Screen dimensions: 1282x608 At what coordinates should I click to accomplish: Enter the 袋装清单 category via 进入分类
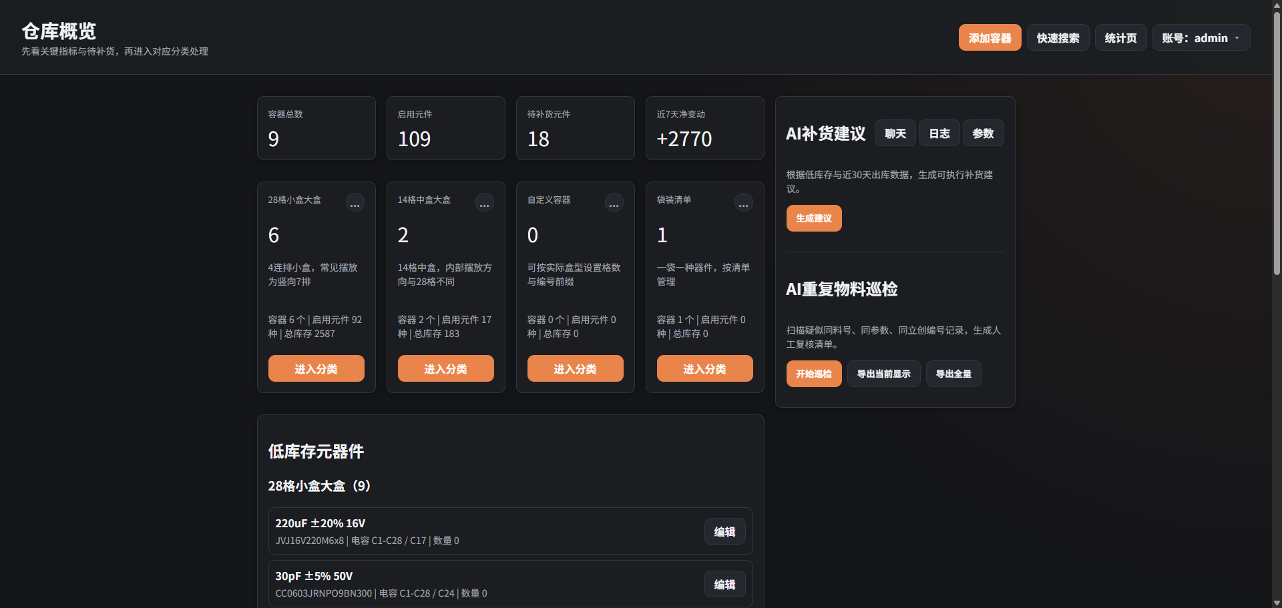(704, 368)
